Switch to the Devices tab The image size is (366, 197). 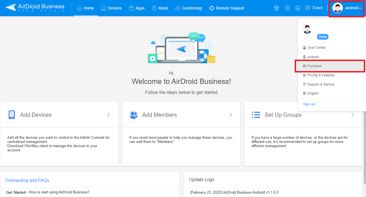click(111, 8)
